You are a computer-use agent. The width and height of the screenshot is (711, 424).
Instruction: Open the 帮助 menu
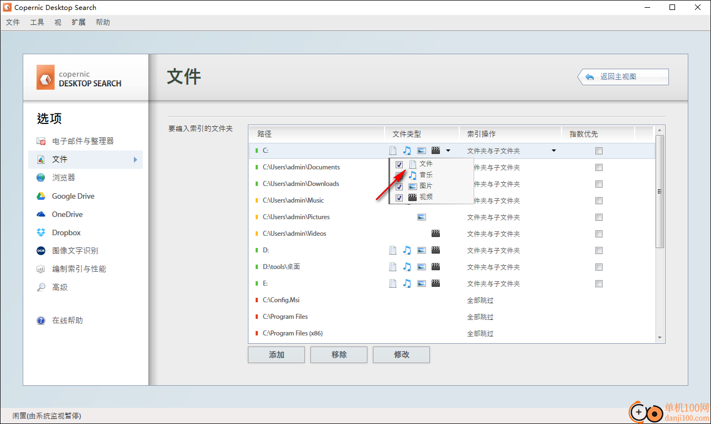[x=103, y=22]
